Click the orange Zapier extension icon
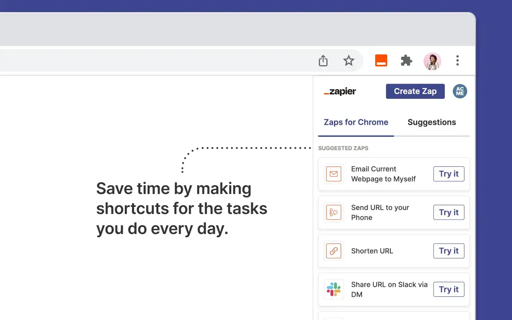512x320 pixels. click(381, 60)
